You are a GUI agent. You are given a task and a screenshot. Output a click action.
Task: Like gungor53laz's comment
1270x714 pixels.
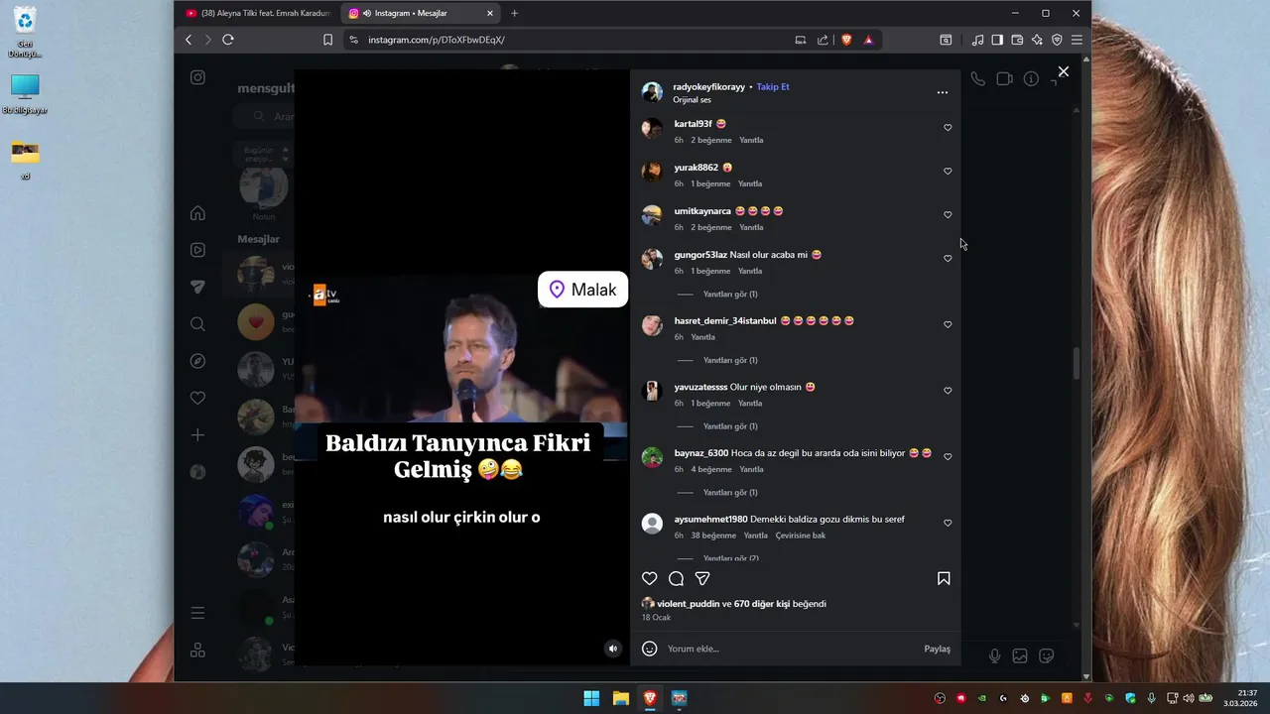coord(948,259)
